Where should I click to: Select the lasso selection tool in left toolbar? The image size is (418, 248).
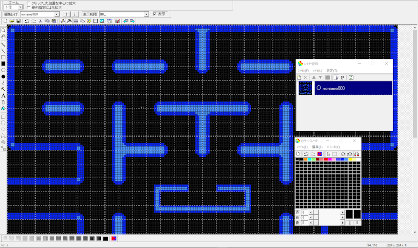pyautogui.click(x=3, y=129)
